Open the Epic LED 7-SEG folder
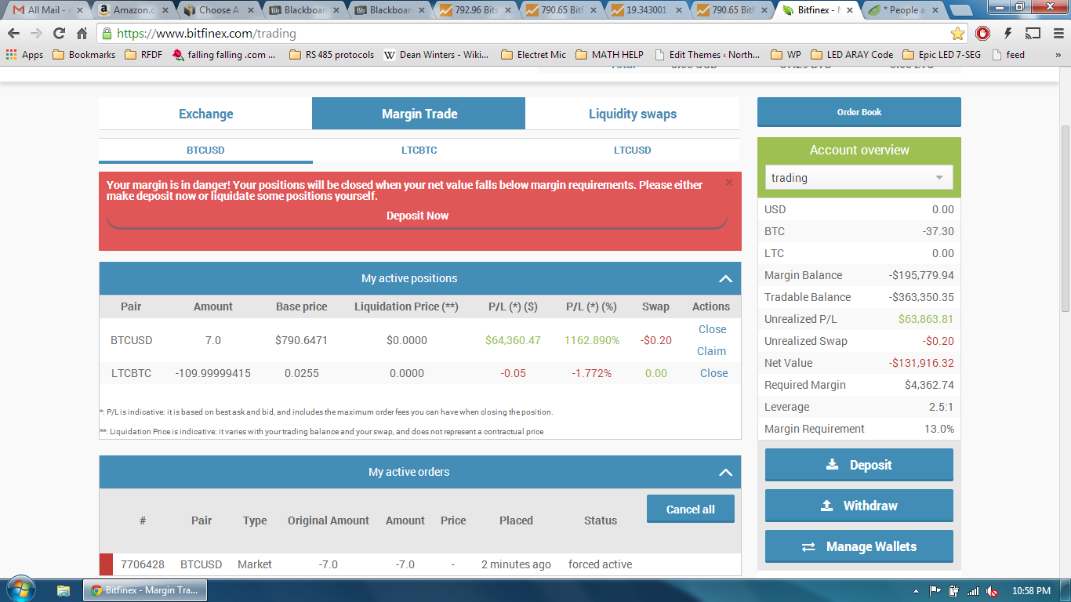 [x=943, y=55]
